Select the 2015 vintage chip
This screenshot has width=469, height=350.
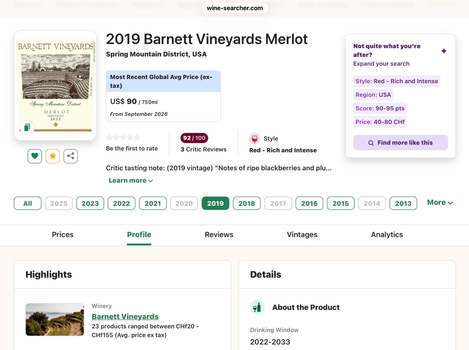point(341,203)
